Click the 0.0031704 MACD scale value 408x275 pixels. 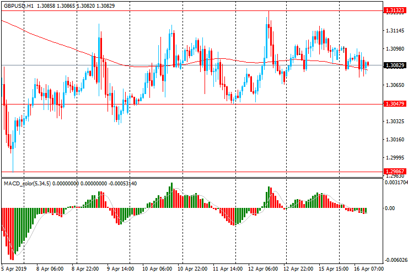pos(396,183)
